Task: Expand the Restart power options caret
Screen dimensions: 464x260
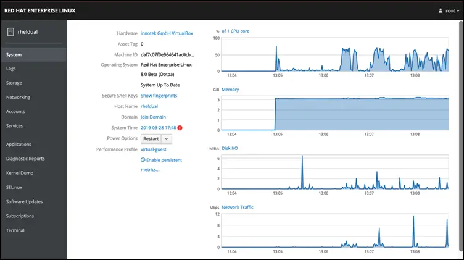Action: tap(165, 139)
